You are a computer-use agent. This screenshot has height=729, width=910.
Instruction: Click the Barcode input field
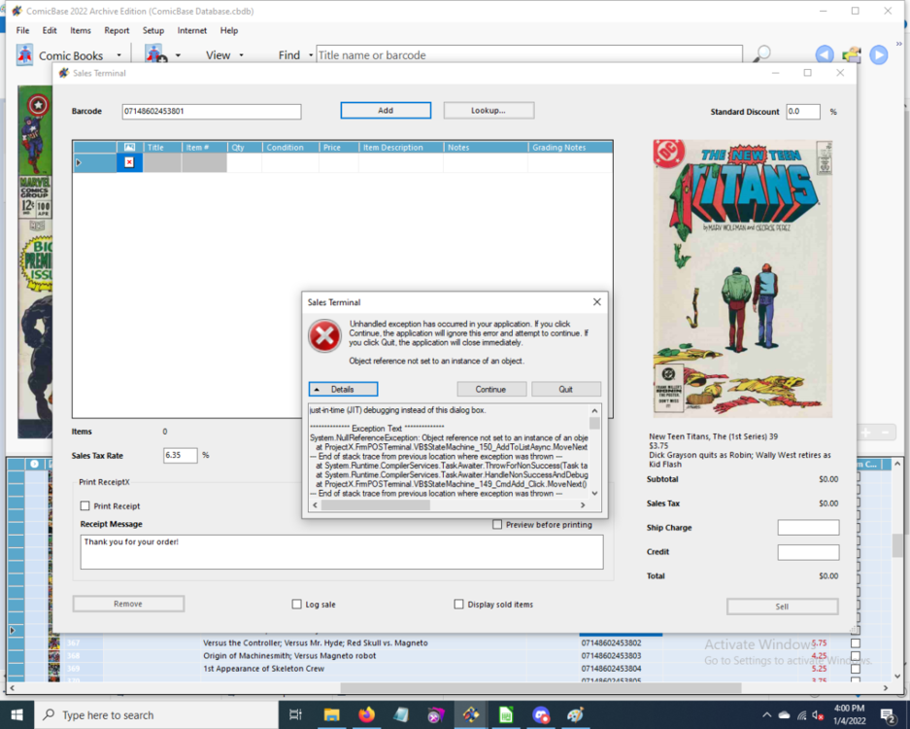point(211,112)
